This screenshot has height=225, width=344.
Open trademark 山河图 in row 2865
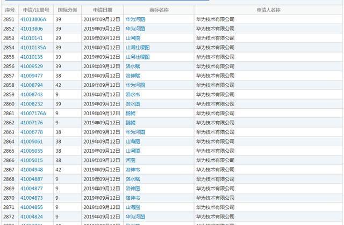coord(133,151)
